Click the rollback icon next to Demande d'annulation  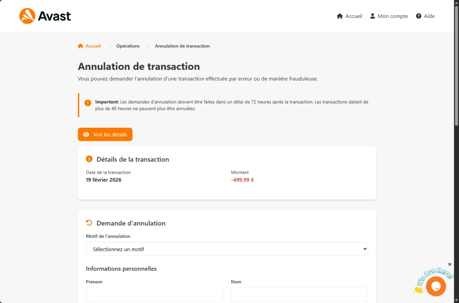[89, 223]
